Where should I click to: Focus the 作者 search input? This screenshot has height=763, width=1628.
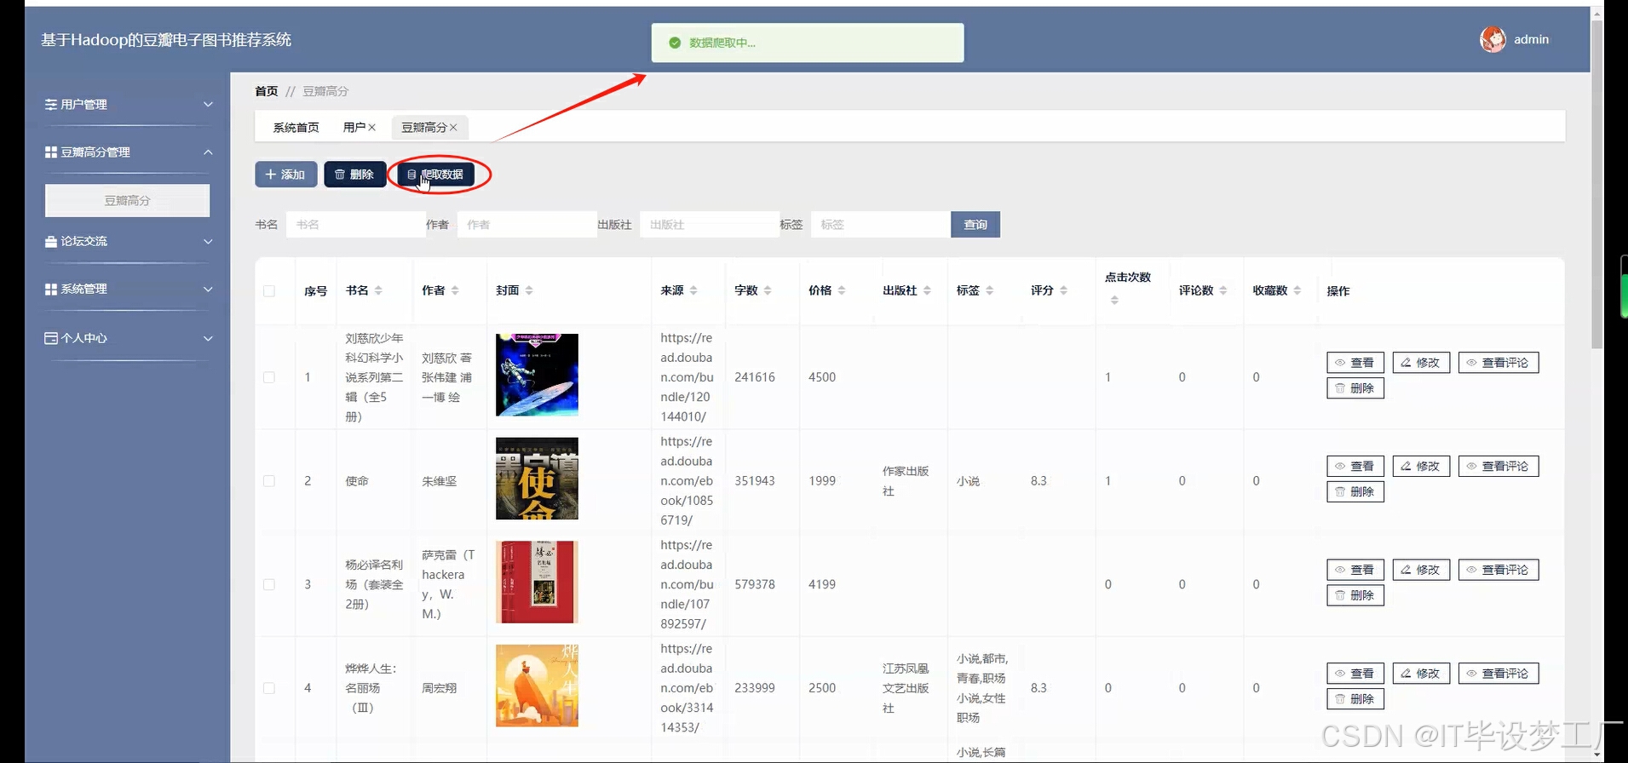526,225
